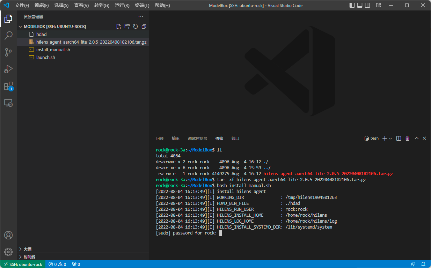
Task: Click the SSH: ubuntu-rock remote indicator
Action: click(23, 264)
